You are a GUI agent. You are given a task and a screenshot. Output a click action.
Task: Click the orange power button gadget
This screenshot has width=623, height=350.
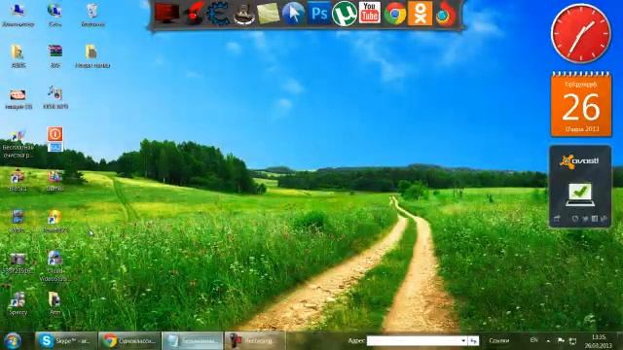click(x=55, y=134)
